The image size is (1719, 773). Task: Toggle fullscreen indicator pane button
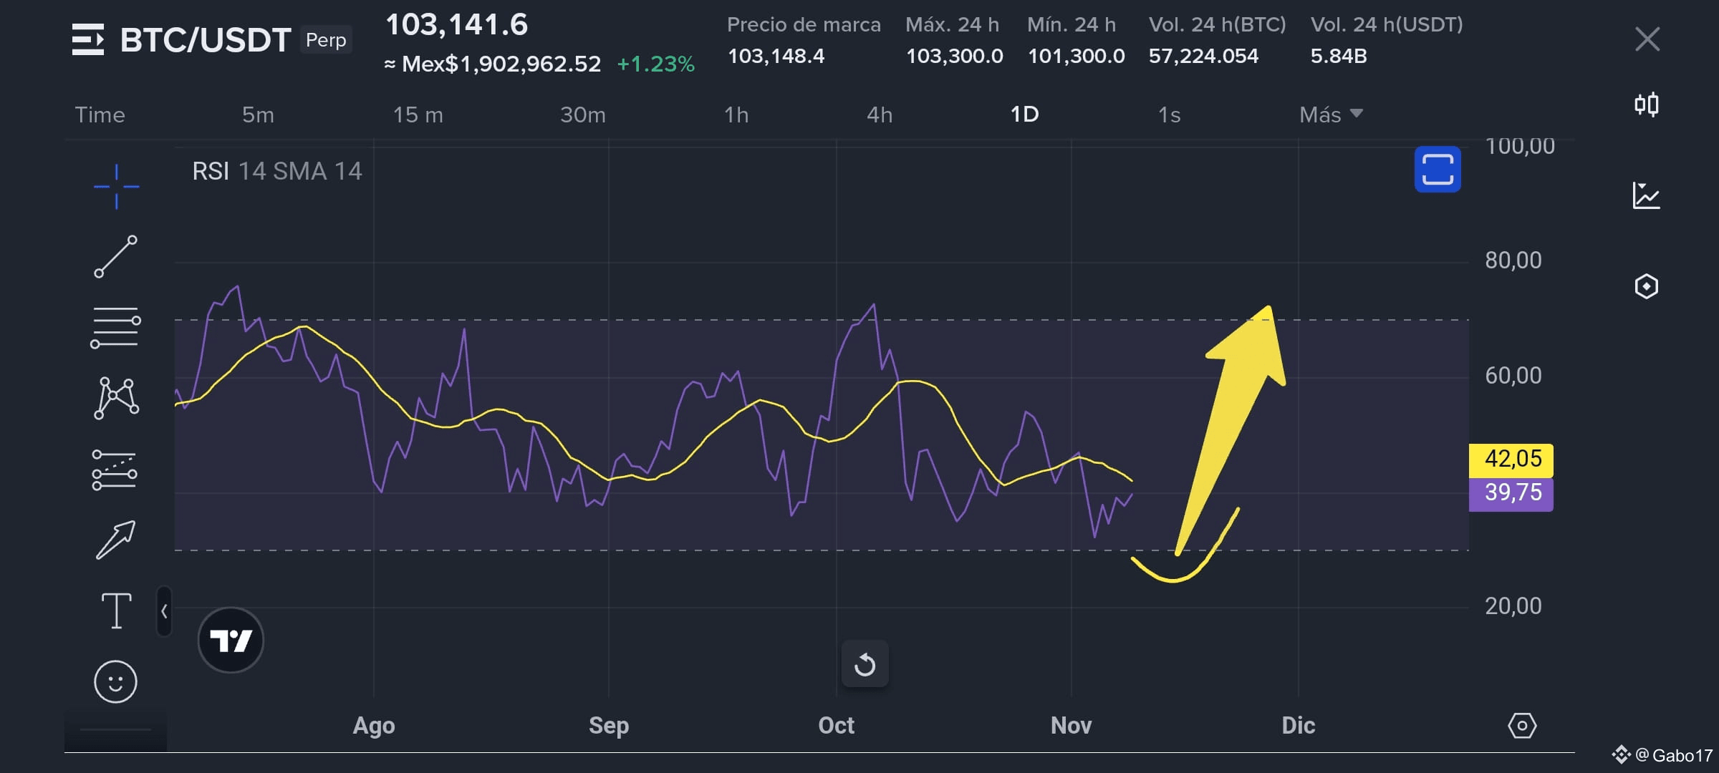(x=1438, y=170)
